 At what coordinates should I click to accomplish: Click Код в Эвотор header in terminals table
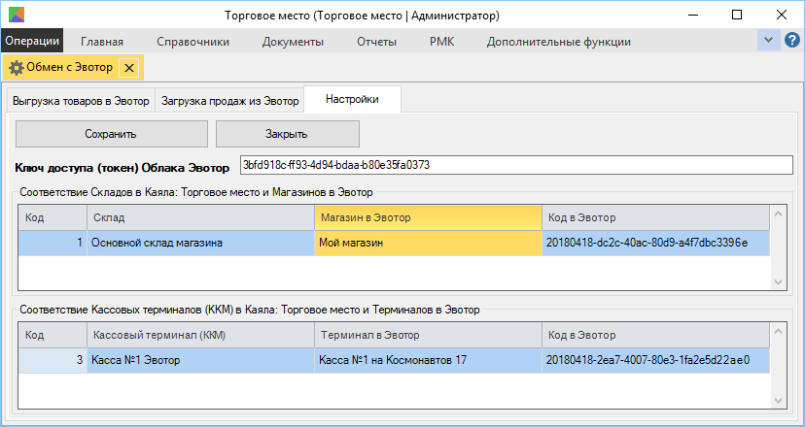click(655, 335)
